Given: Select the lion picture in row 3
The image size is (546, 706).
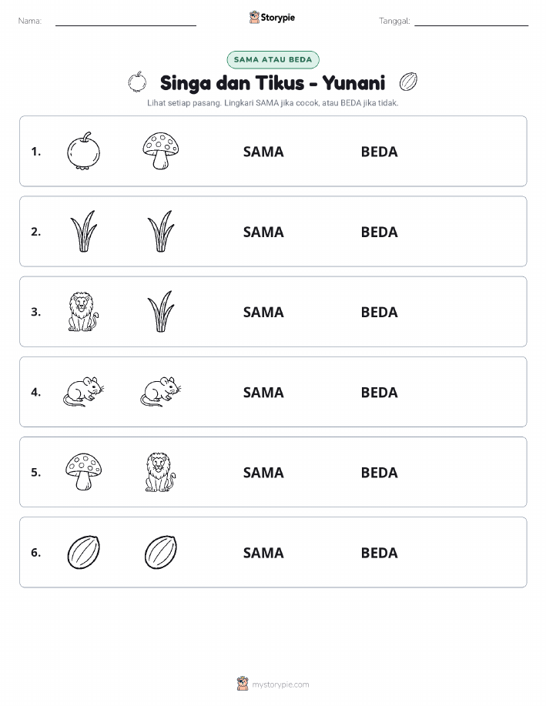Looking at the screenshot, I should tap(83, 312).
